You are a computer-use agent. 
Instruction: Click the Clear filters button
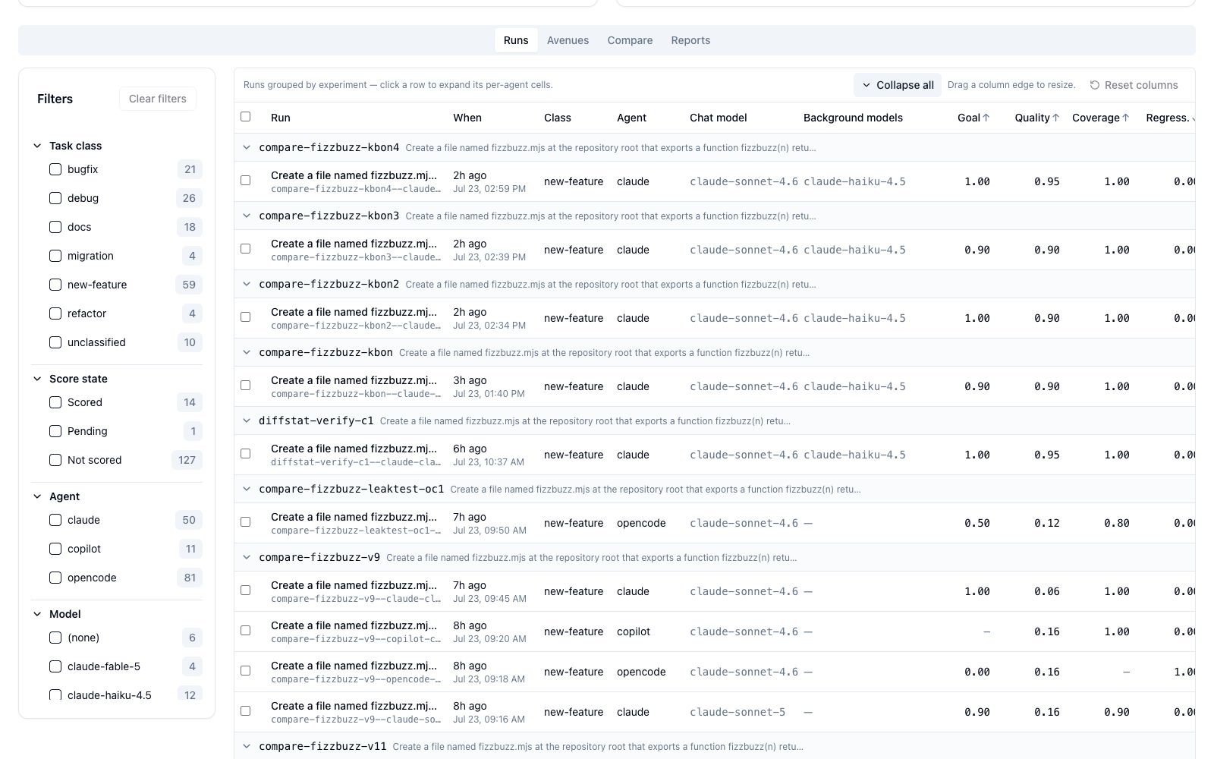coord(158,99)
